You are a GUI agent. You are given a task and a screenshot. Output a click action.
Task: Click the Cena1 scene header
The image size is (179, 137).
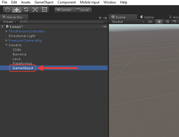tap(54, 27)
